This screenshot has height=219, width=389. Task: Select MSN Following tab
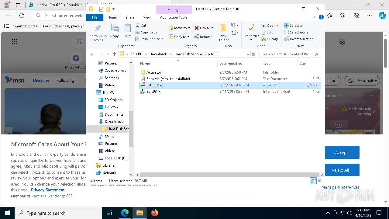pos(65,80)
